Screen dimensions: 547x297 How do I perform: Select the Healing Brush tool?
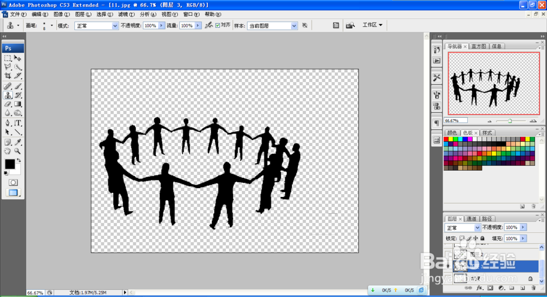(8, 86)
